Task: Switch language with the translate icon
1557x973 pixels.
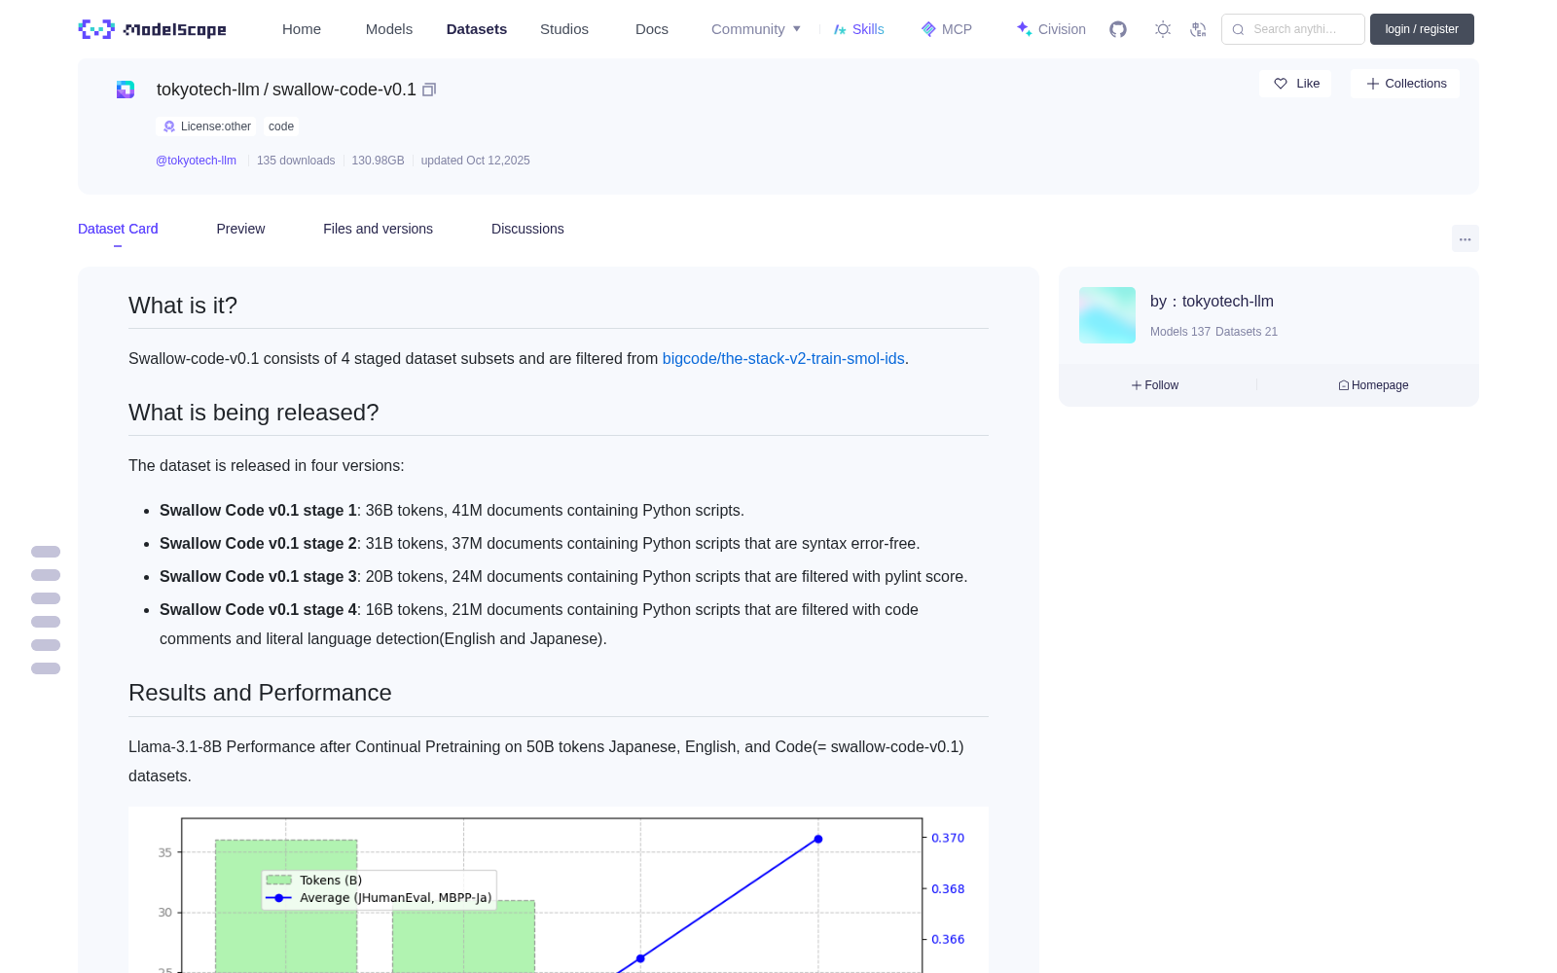Action: [x=1198, y=29]
